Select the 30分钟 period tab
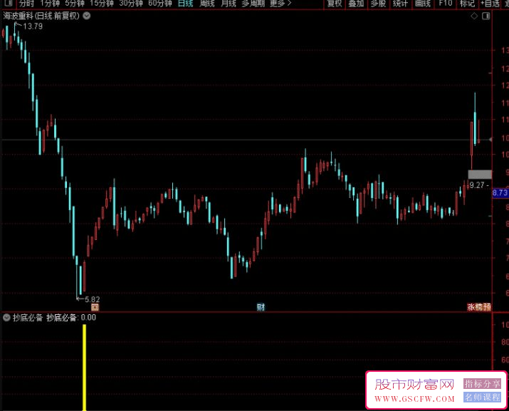509x411 pixels. pos(131,4)
